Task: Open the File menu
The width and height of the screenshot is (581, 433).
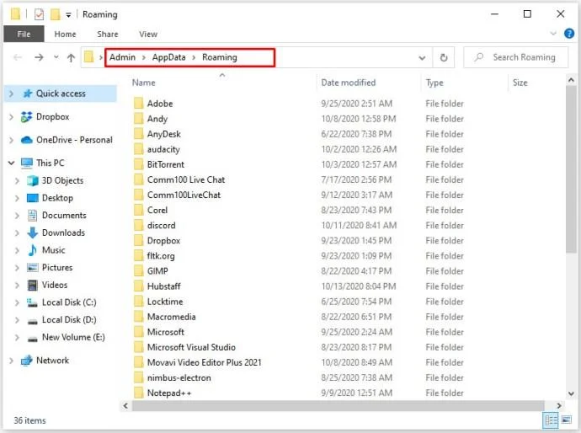Action: pyautogui.click(x=24, y=34)
